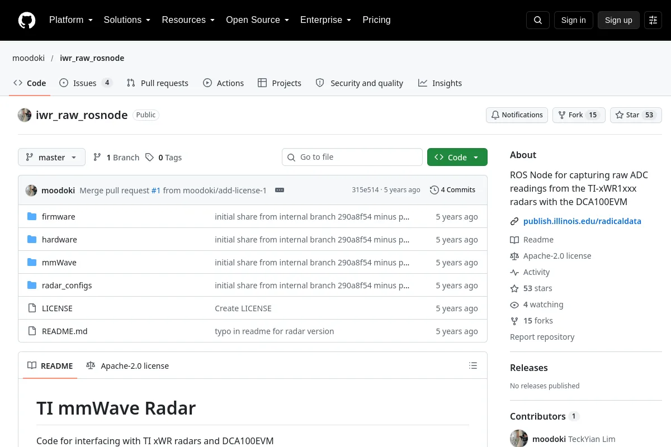Viewport: 671px width, 447px height.
Task: Expand the Open Source menu
Action: coord(257,20)
